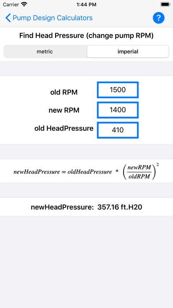This screenshot has width=173, height=308.
Task: Check the Wi-Fi status icon
Action: click(x=24, y=4)
